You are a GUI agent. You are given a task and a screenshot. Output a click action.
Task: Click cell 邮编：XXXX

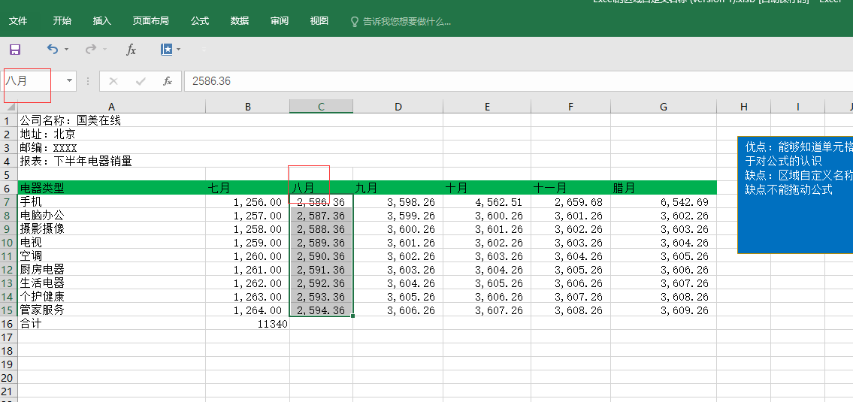click(x=111, y=147)
